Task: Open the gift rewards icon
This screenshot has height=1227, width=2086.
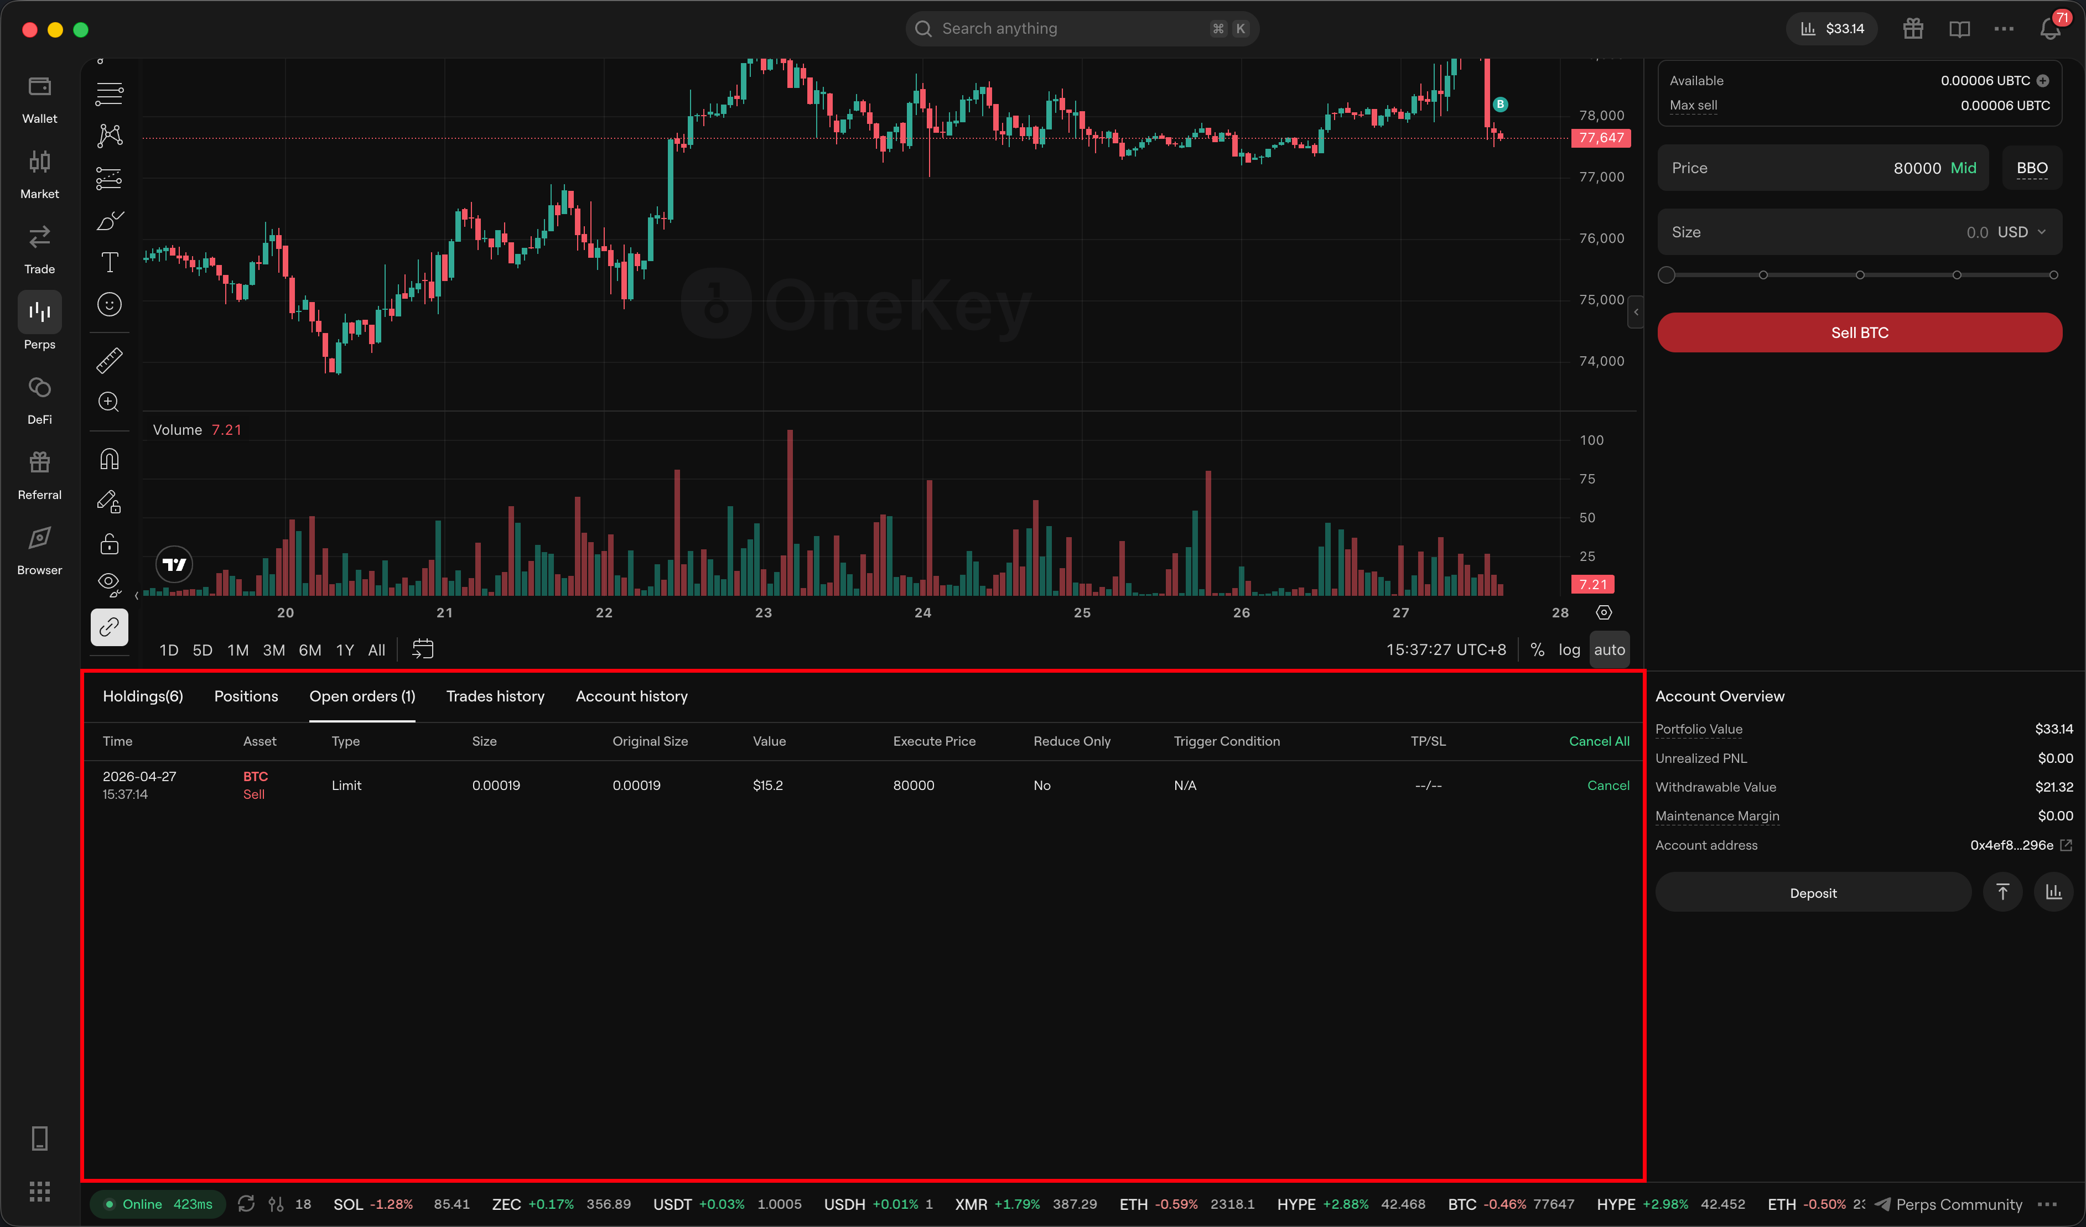Action: point(1912,29)
